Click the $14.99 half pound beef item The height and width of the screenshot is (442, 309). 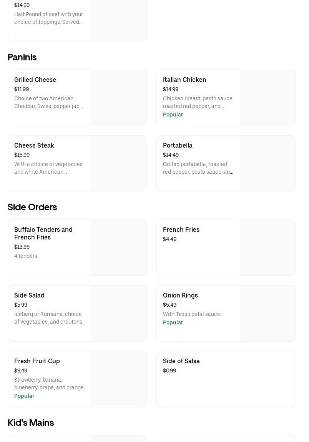[x=49, y=17]
